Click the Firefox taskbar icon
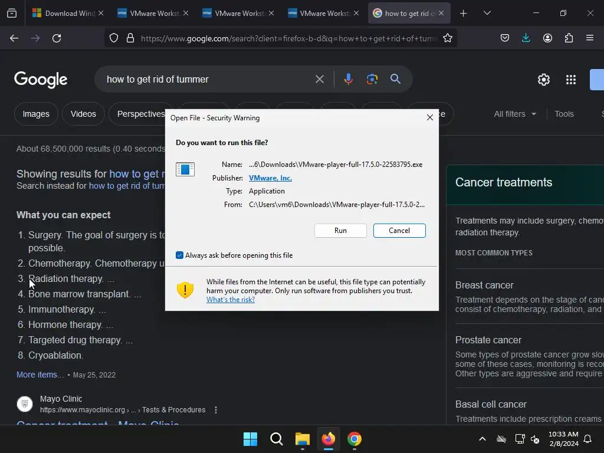This screenshot has width=604, height=453. (328, 439)
